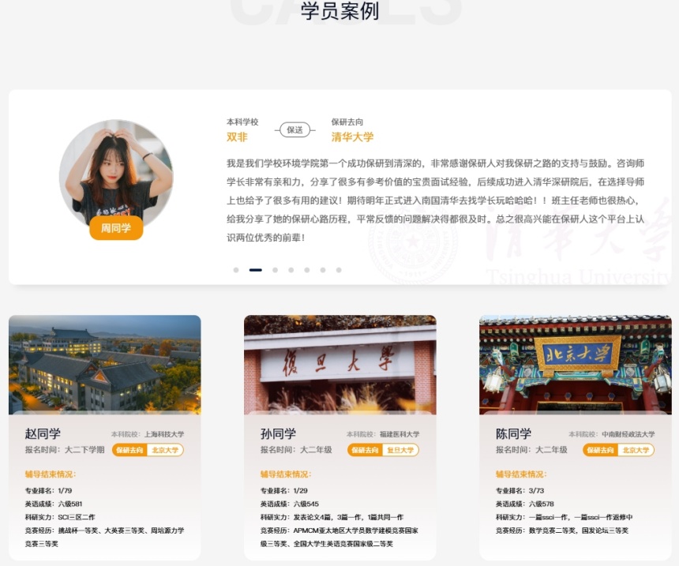Viewport: 679px width, 566px height.
Task: Click the 赵同学 card name
Action: pos(43,433)
